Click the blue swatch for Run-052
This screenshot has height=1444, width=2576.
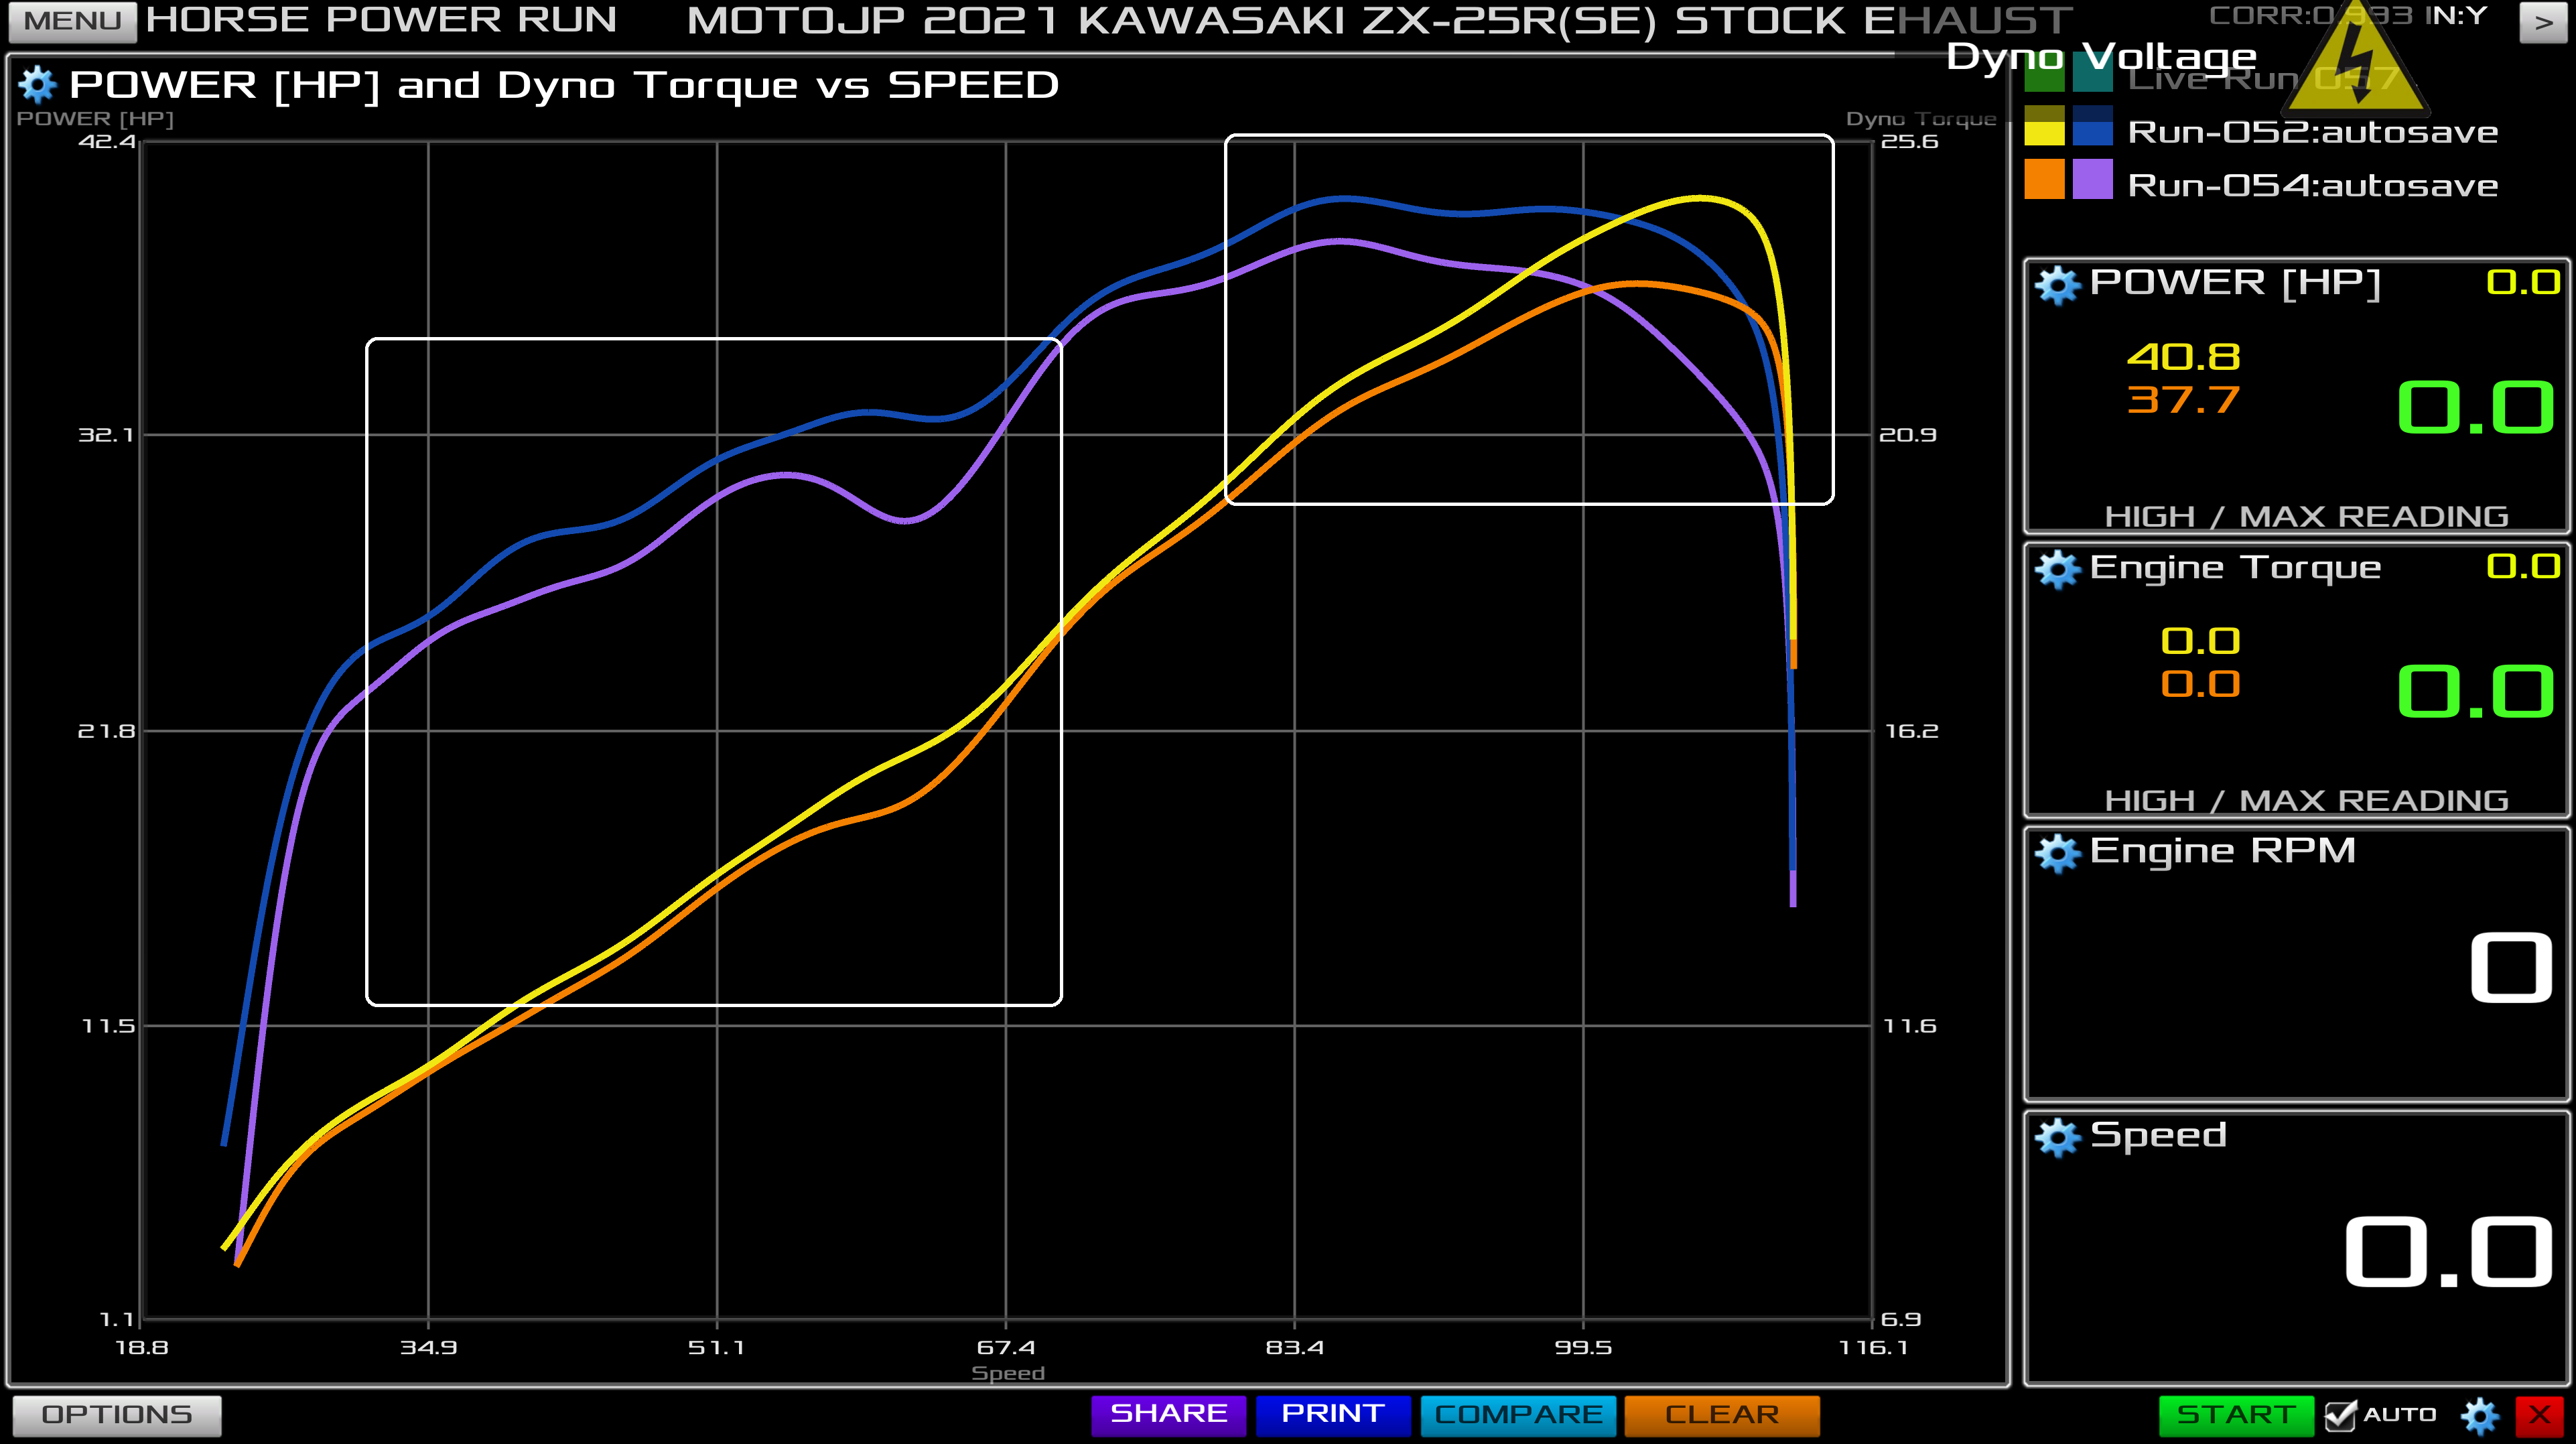coord(2093,126)
